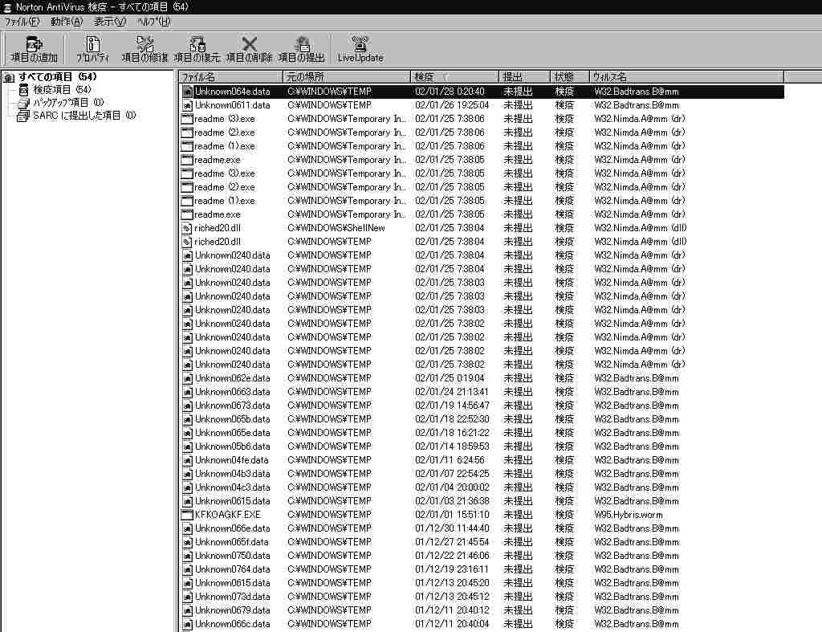Select Unknown0615.data quarantined 02/01/03 21:36:38
The height and width of the screenshot is (632, 822).
coord(232,501)
